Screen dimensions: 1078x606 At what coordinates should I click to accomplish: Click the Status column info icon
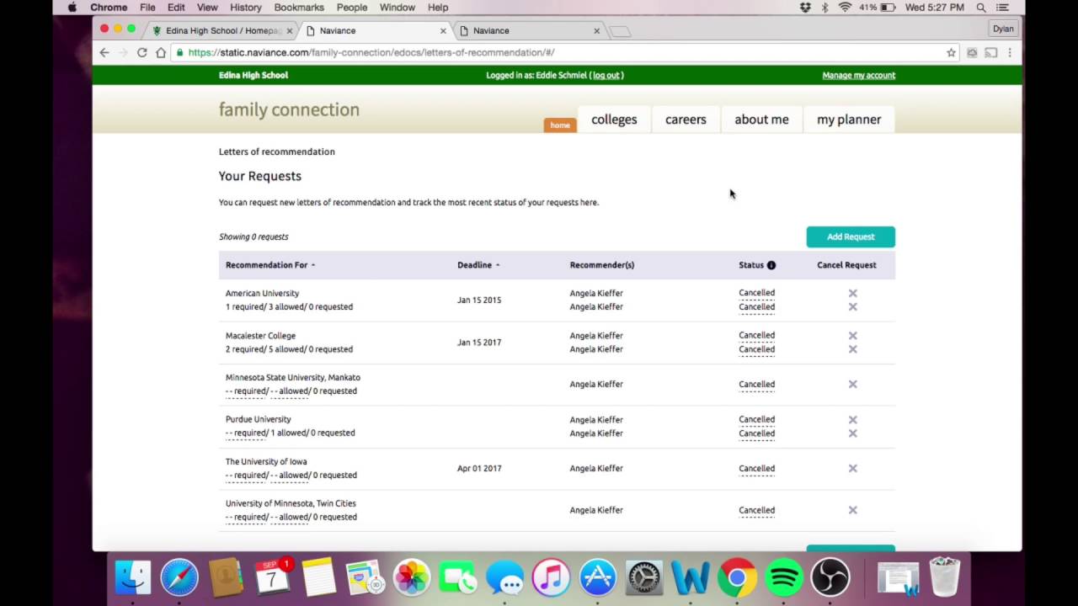[x=771, y=265]
